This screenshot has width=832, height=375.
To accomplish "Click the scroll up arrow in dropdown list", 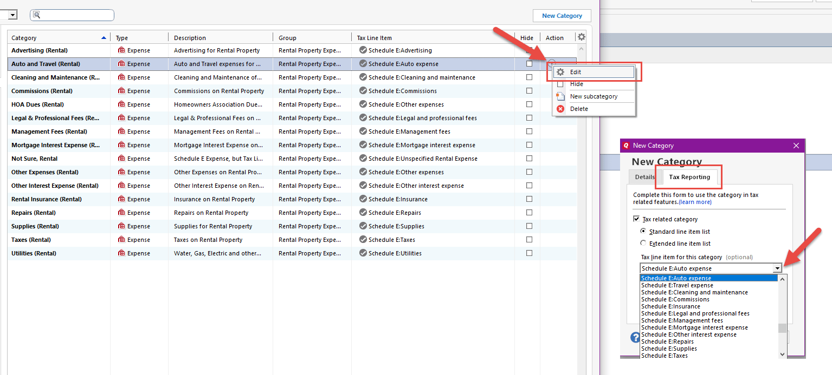I will [782, 279].
